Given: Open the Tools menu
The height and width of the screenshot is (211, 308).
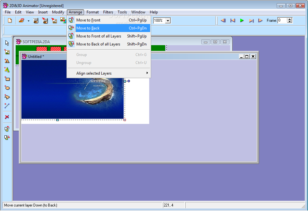Looking at the screenshot, I should coord(122,12).
